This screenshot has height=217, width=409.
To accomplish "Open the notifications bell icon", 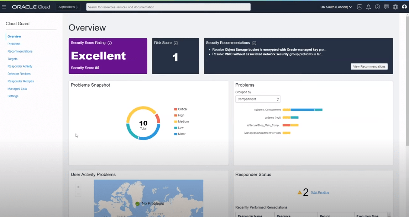I will click(368, 7).
